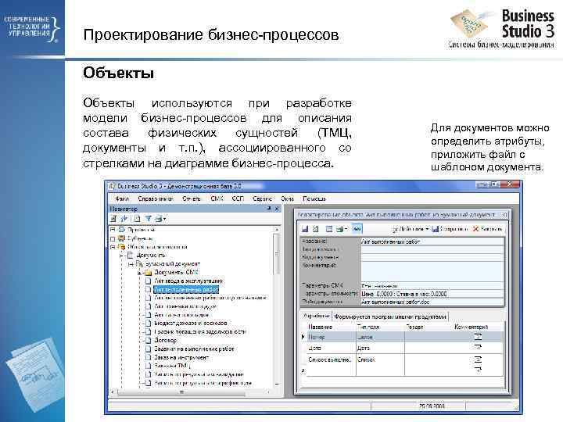This screenshot has width=563, height=422.
Task: Click the first icon in the Navigator toolbar
Action: [114, 219]
